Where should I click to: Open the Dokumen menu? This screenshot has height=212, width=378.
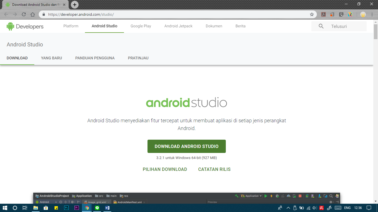click(x=214, y=26)
